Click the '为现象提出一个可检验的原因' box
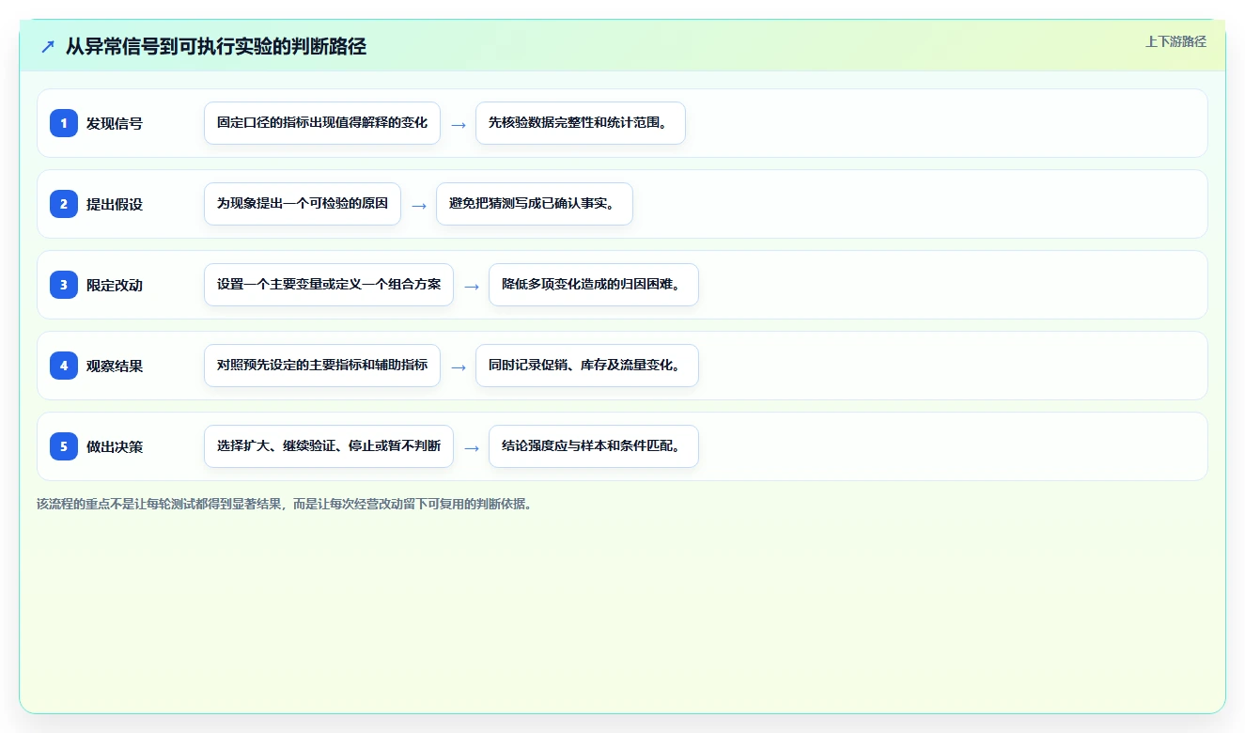The height and width of the screenshot is (733, 1245). click(x=303, y=204)
